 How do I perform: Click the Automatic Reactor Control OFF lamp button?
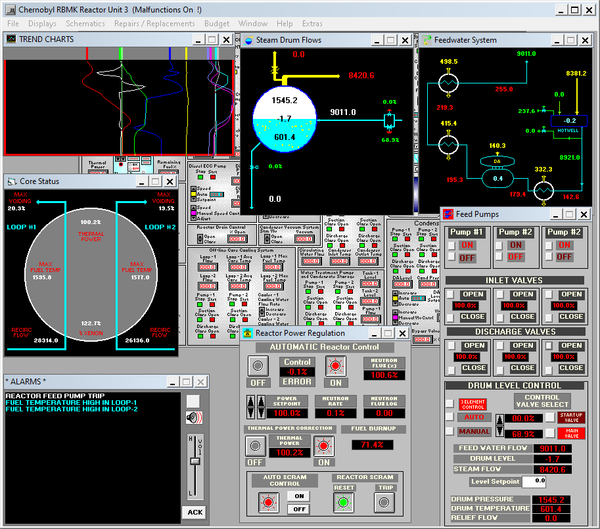tap(258, 366)
